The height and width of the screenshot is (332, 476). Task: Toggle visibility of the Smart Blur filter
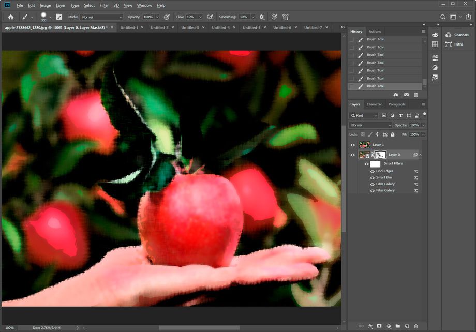point(373,177)
